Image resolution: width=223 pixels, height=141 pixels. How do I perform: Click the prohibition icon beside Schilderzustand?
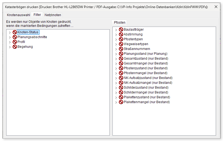121,88
